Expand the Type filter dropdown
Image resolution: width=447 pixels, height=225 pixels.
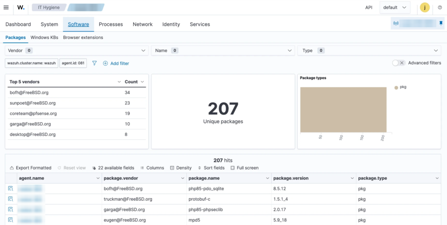(x=369, y=51)
